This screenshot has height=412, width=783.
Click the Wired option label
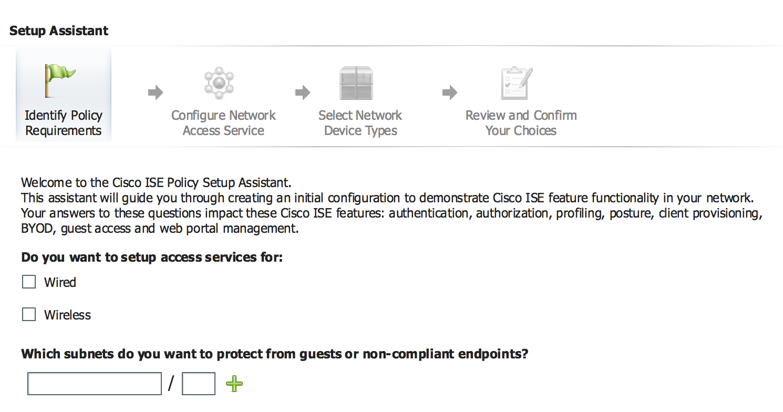pos(60,282)
